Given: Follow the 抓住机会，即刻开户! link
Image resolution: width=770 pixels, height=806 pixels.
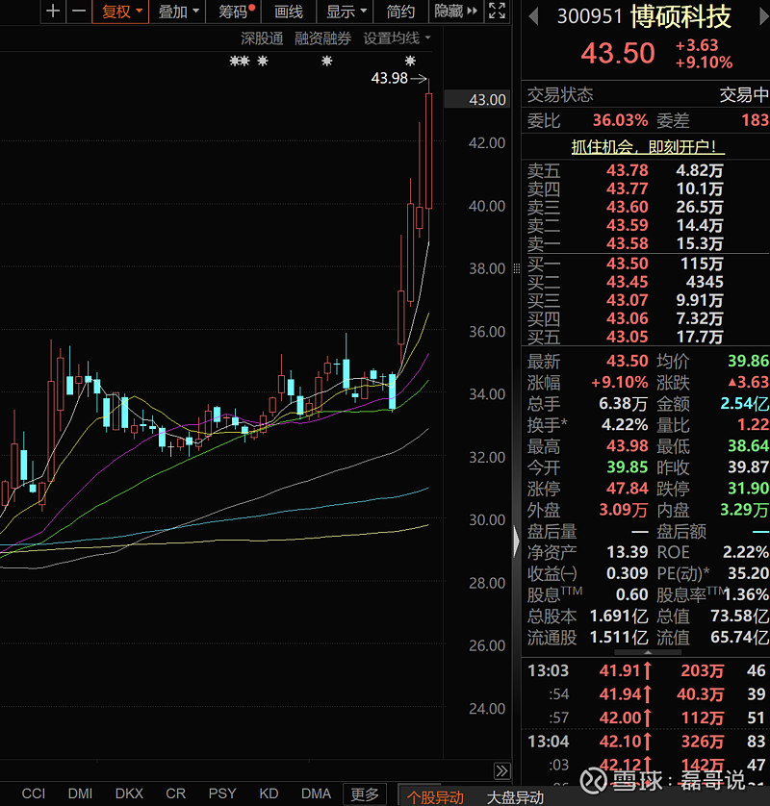Looking at the screenshot, I should (648, 147).
